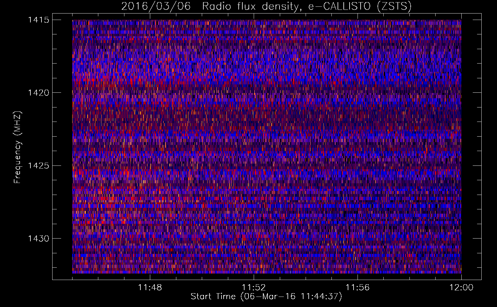Click the 11:52 time tick label

point(254,288)
